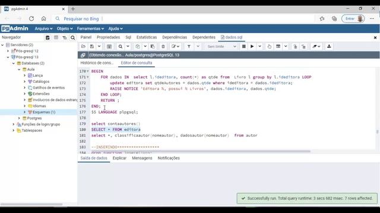The width and height of the screenshot is (380, 213).
Task: Open the Arquivo menu
Action: tap(43, 28)
